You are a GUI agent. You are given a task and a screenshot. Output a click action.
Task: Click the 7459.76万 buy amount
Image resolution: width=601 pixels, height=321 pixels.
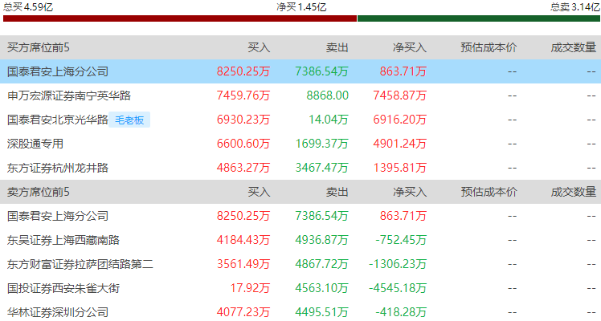click(x=243, y=95)
